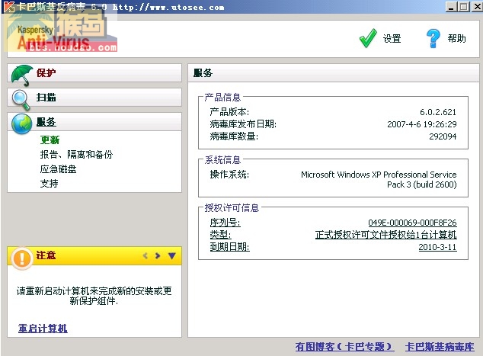483x356 pixels.
Task: Click the Microsoft Windows XP Professional text
Action: coord(379,179)
